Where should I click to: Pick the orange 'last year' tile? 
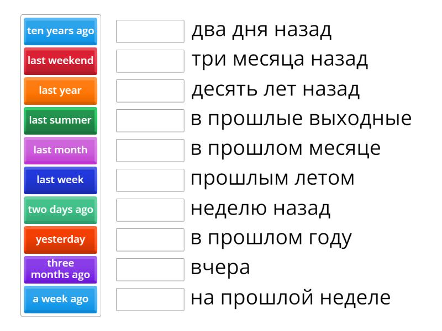coord(61,91)
